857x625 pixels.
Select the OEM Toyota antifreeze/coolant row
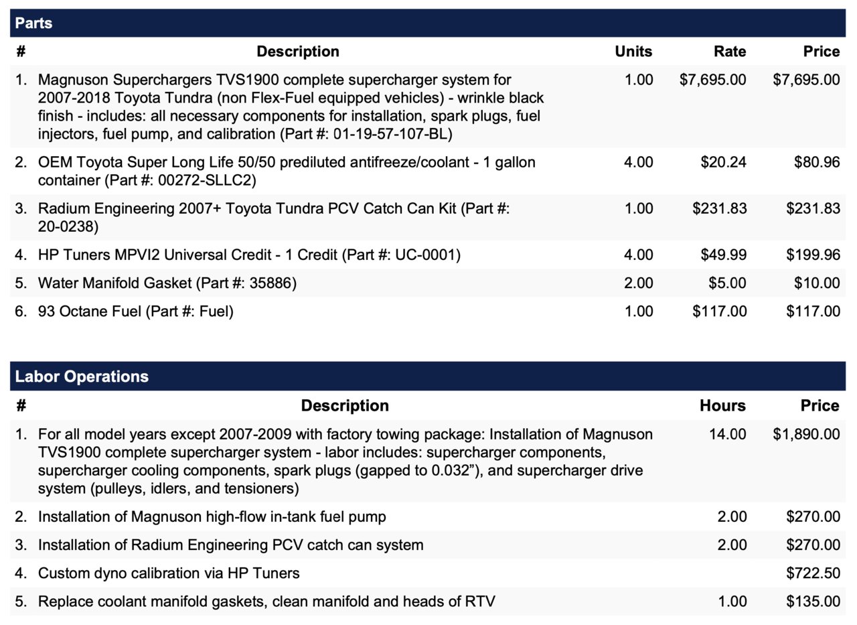tap(428, 171)
